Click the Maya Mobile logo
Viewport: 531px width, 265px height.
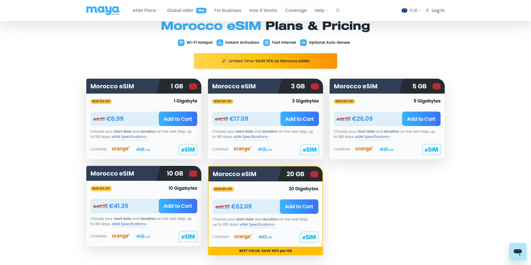(x=103, y=10)
